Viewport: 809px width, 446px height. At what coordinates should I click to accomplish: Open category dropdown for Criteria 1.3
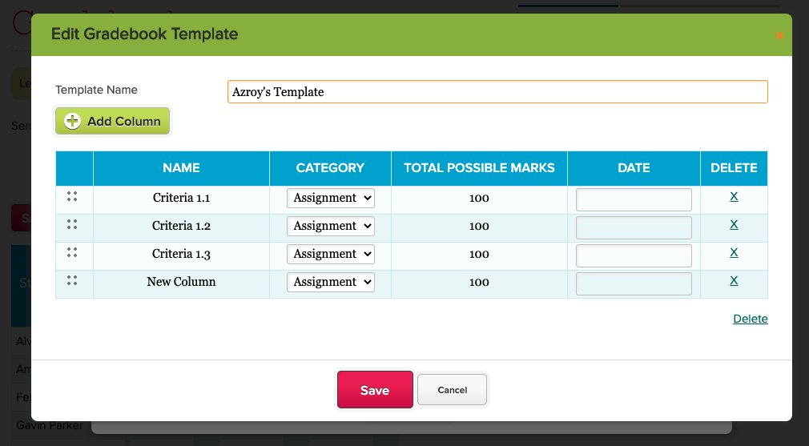click(x=331, y=254)
